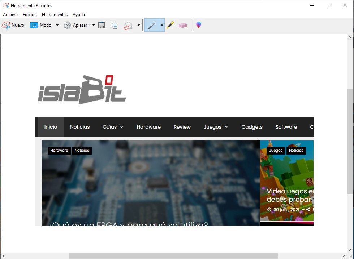Open the Archivo menu
This screenshot has width=354, height=259.
tap(10, 15)
